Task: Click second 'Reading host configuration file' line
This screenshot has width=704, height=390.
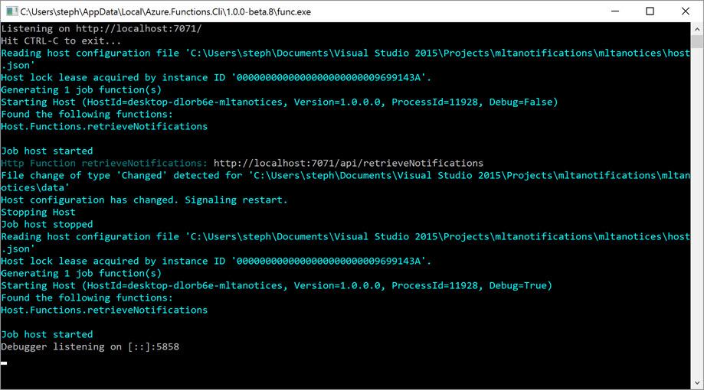Action: (x=345, y=242)
